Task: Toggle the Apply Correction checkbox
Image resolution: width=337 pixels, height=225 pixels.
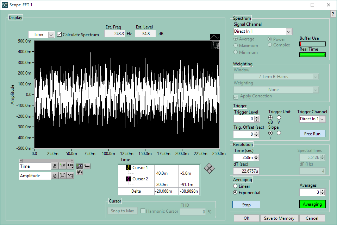Action: 236,97
